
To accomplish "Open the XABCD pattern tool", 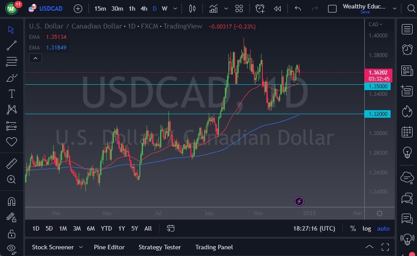I will point(12,110).
